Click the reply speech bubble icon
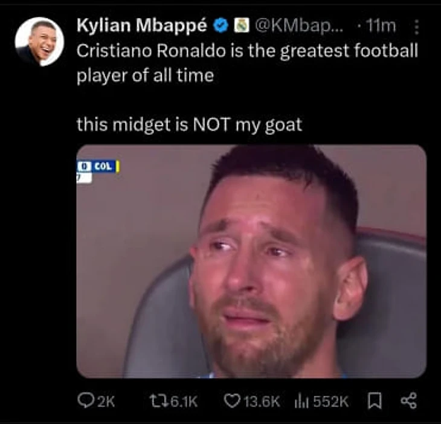The width and height of the screenshot is (441, 424). coord(85,400)
